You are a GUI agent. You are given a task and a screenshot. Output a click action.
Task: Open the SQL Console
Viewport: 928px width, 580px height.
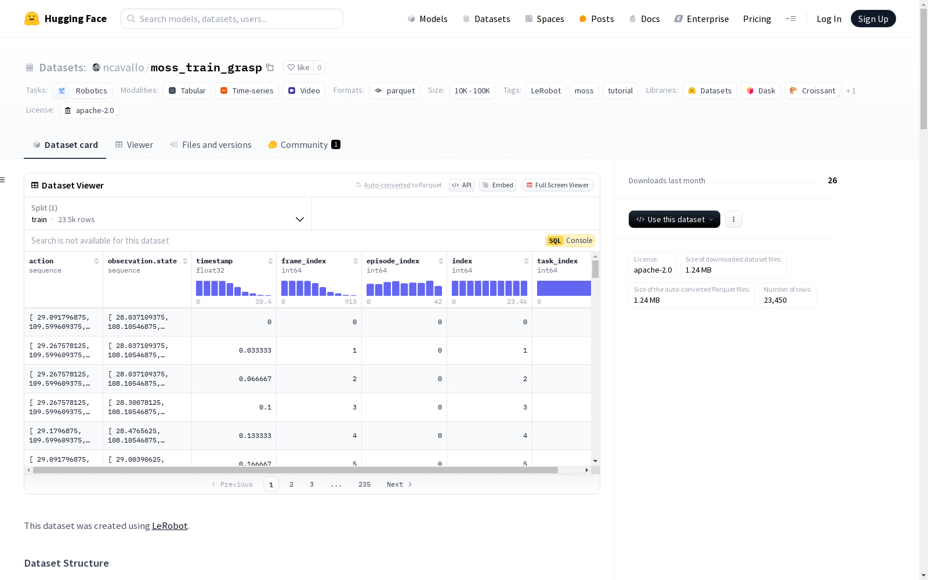tap(570, 241)
